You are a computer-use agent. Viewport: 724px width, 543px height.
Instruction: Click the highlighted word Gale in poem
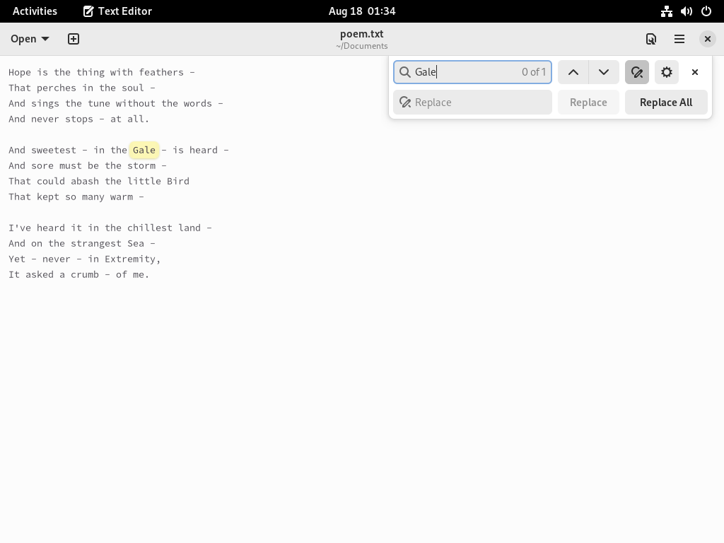144,150
